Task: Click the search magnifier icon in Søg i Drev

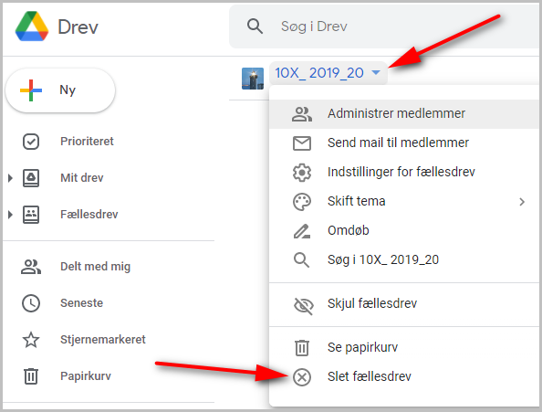Action: (x=255, y=26)
